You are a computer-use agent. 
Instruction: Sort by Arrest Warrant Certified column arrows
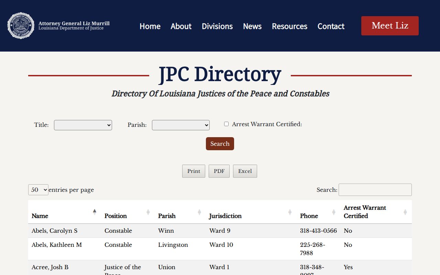(405, 212)
